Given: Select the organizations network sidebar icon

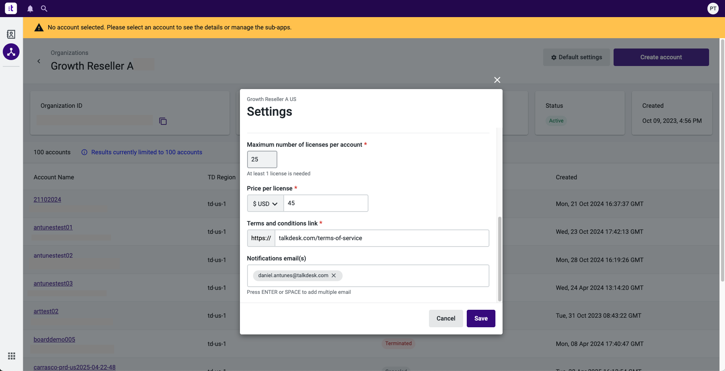Looking at the screenshot, I should click(11, 52).
